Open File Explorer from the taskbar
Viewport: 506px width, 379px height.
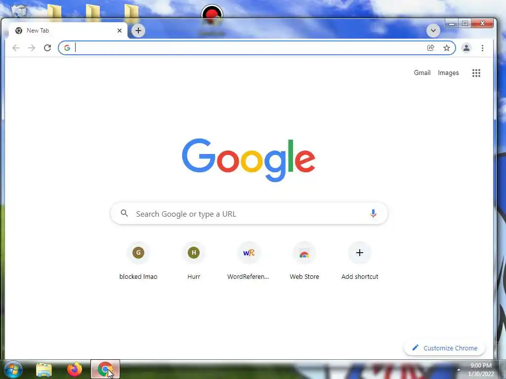tap(44, 370)
